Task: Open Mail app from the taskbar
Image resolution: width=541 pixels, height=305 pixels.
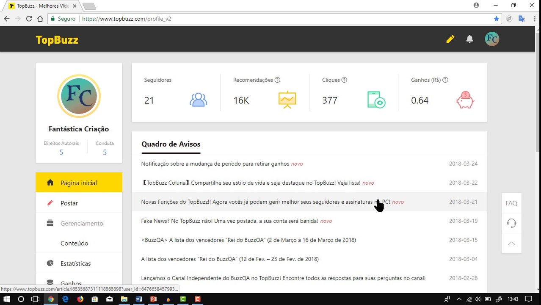Action: click(x=109, y=299)
